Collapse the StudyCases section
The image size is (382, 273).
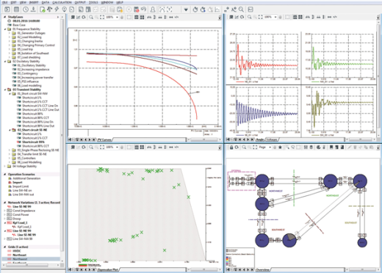(5, 17)
